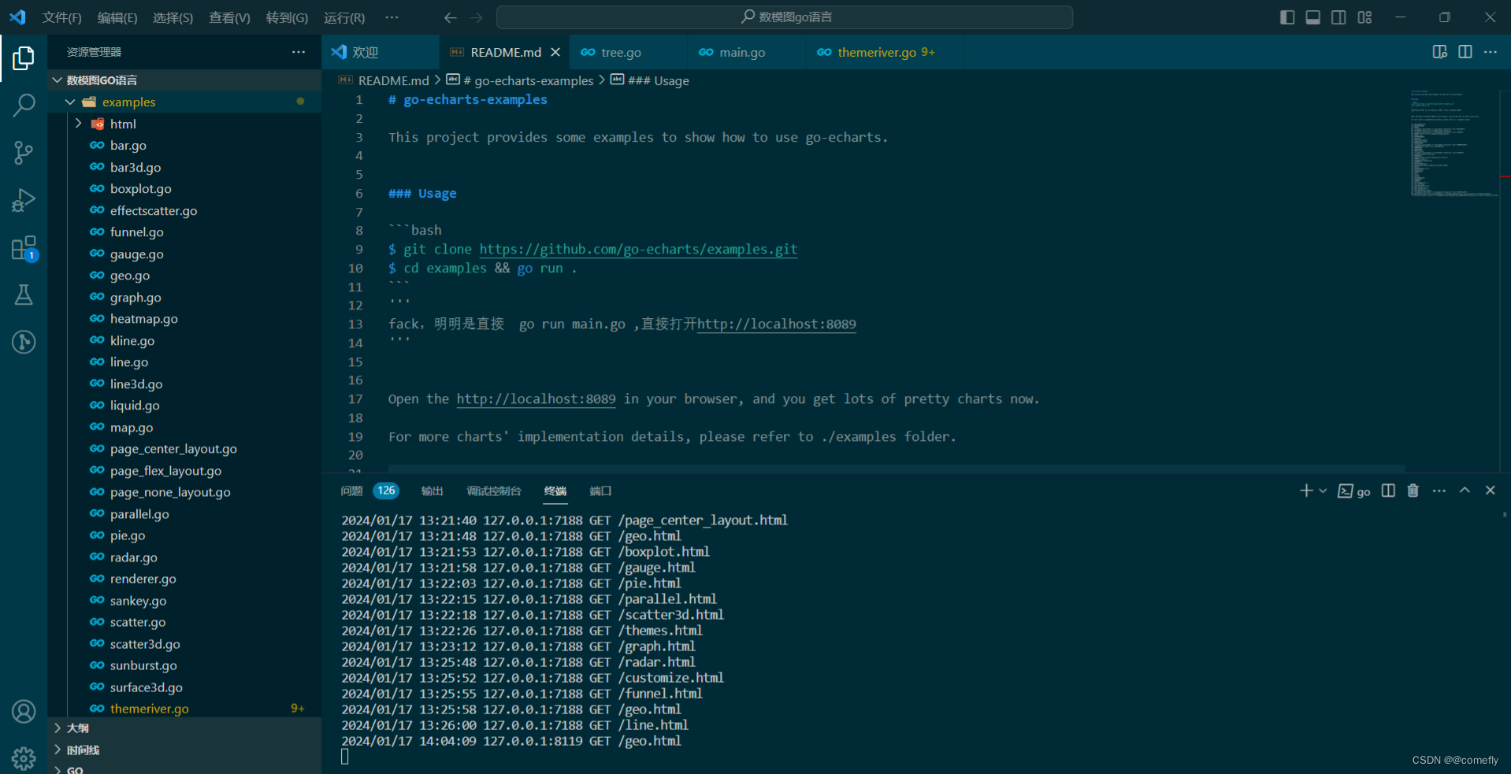Open the Run and Debug view
Screen dimensions: 1511x774
pyautogui.click(x=24, y=200)
